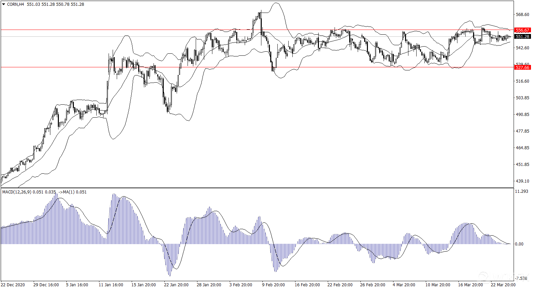
Task: Open the triangle menu beside CORN,H4
Action: click(4, 4)
